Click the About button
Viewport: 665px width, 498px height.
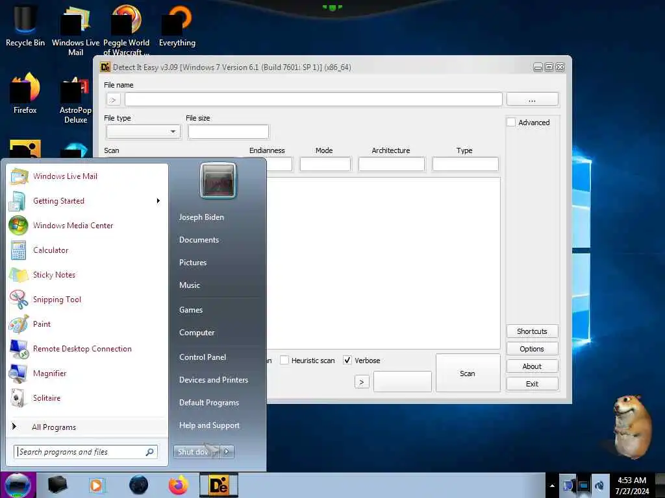point(533,366)
